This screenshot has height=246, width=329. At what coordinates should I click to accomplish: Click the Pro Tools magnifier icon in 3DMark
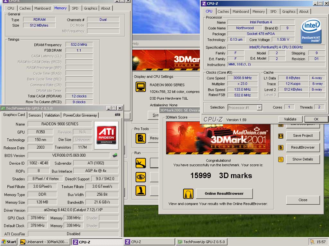click(x=141, y=138)
